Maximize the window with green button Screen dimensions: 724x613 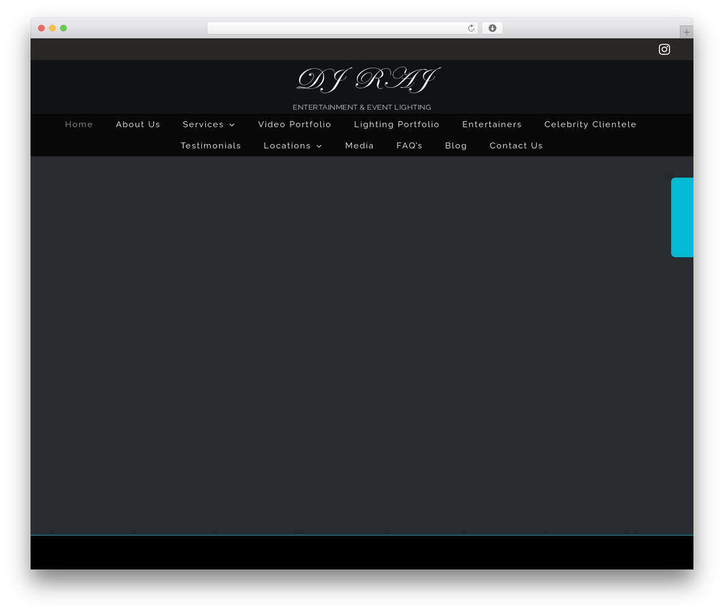[x=63, y=28]
